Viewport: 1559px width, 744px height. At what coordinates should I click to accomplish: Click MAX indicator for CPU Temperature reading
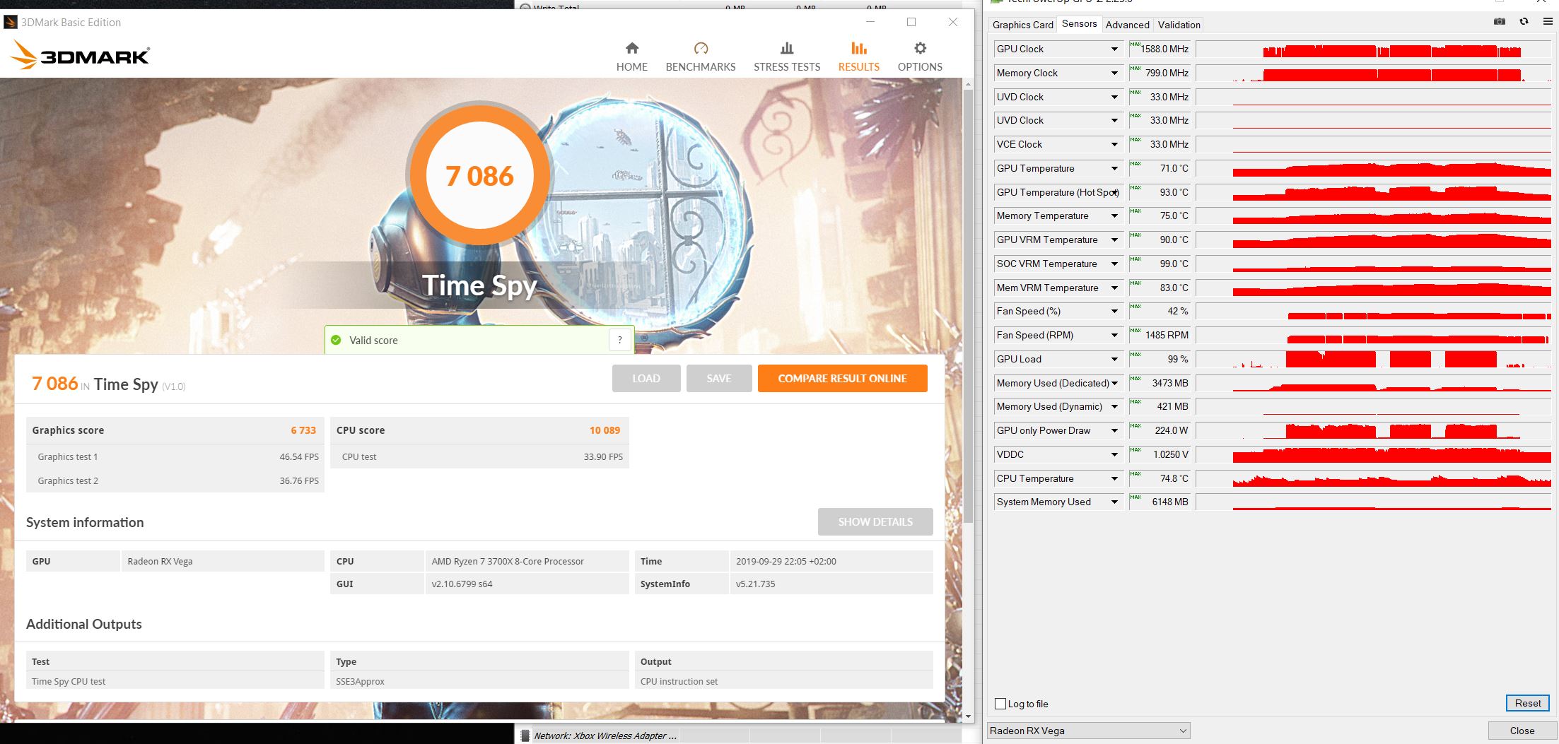click(x=1135, y=473)
